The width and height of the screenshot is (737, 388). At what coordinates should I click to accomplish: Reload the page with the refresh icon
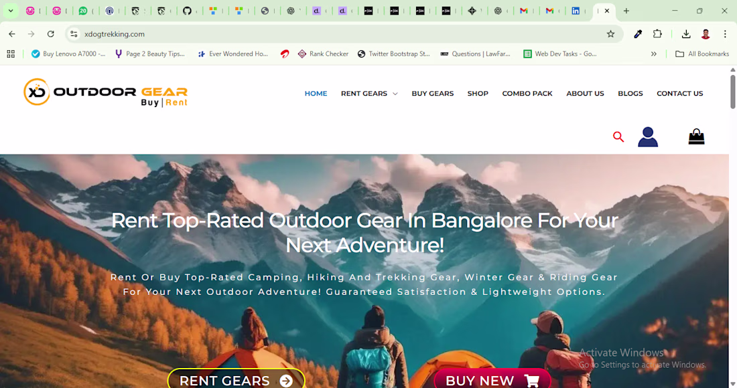coord(51,33)
